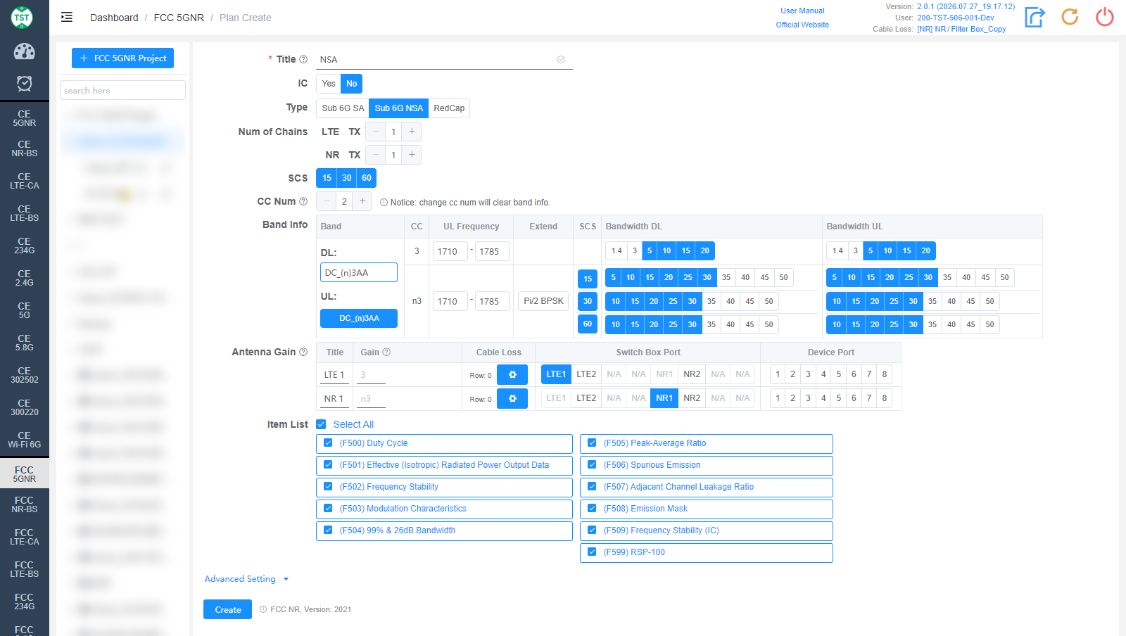Click the Create button
Viewport: 1126px width, 636px height.
pyautogui.click(x=227, y=609)
